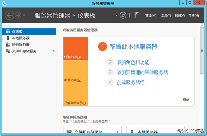
Task: Click the 了解详细信息(L) tile
Action: [x=76, y=94]
